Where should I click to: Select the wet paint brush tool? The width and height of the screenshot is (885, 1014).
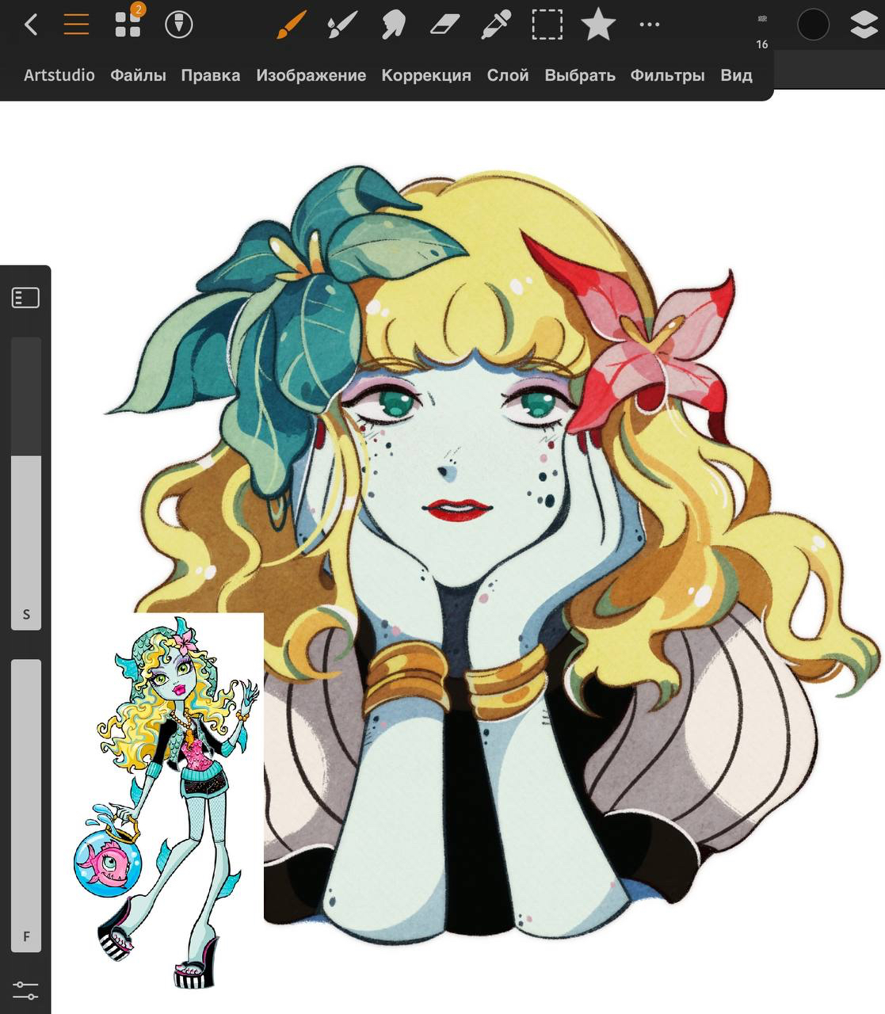[342, 25]
